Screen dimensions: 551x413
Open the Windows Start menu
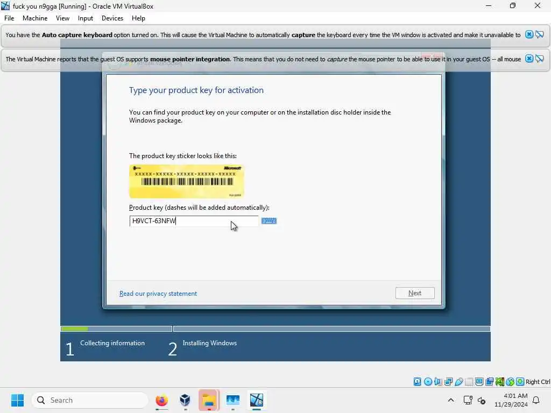[17, 400]
